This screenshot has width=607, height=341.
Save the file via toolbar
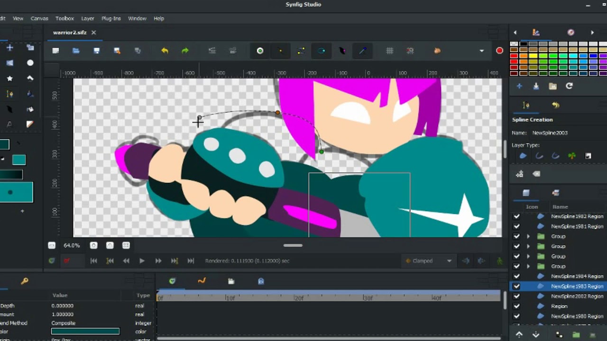pos(97,51)
